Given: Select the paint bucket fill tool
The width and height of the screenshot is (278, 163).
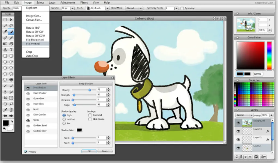Looking at the screenshot, I should (x=11, y=44).
